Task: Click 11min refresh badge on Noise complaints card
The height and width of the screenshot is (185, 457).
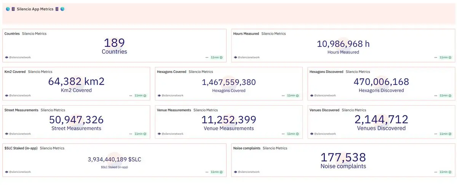Action: coord(445,172)
